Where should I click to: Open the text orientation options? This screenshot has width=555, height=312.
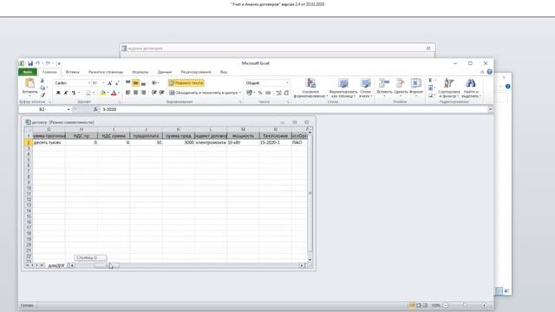tap(155, 83)
